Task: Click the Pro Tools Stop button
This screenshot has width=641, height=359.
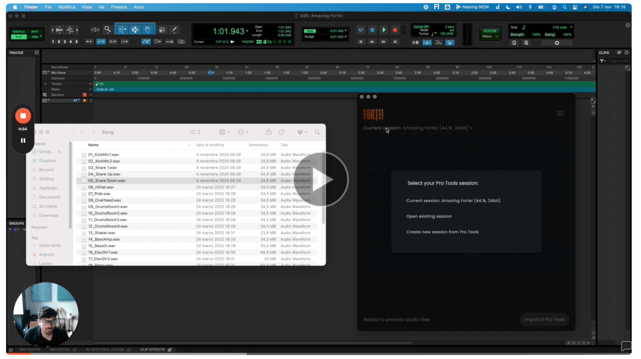Action: click(x=372, y=30)
